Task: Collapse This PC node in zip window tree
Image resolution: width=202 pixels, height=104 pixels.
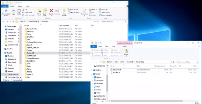Action: tap(92, 74)
